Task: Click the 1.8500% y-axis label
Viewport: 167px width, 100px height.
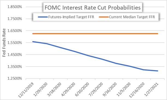Action: pos(14,7)
